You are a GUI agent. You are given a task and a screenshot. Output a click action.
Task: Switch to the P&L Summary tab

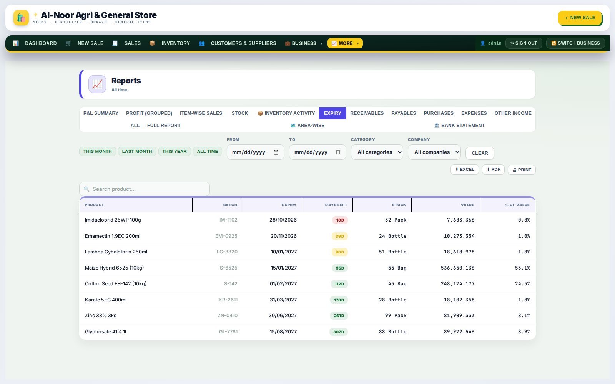click(101, 113)
